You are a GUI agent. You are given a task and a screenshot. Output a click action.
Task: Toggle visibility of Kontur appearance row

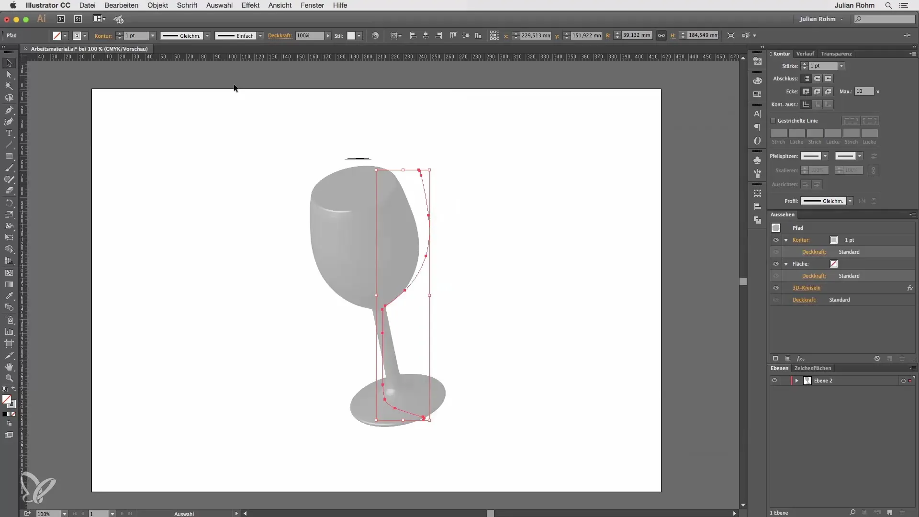(x=776, y=240)
